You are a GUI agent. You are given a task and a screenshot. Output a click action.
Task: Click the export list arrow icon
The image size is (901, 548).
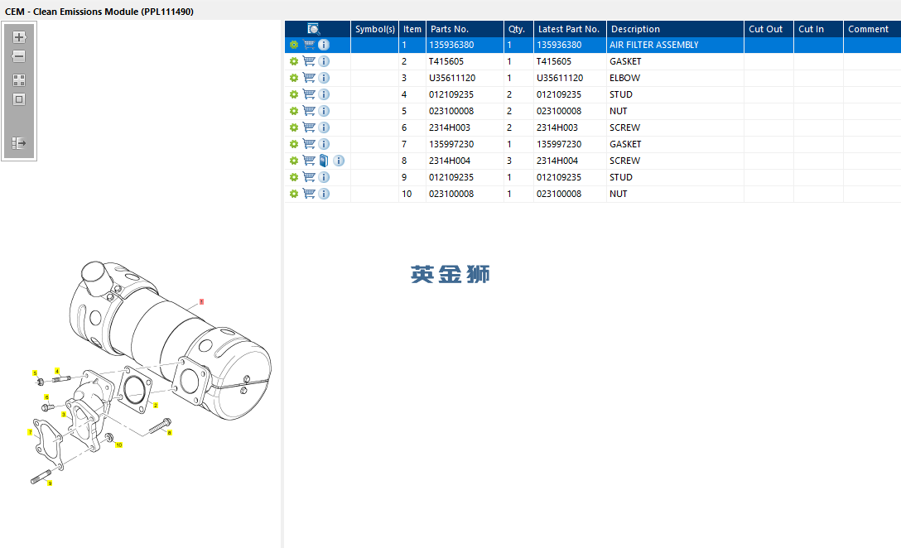pos(19,143)
